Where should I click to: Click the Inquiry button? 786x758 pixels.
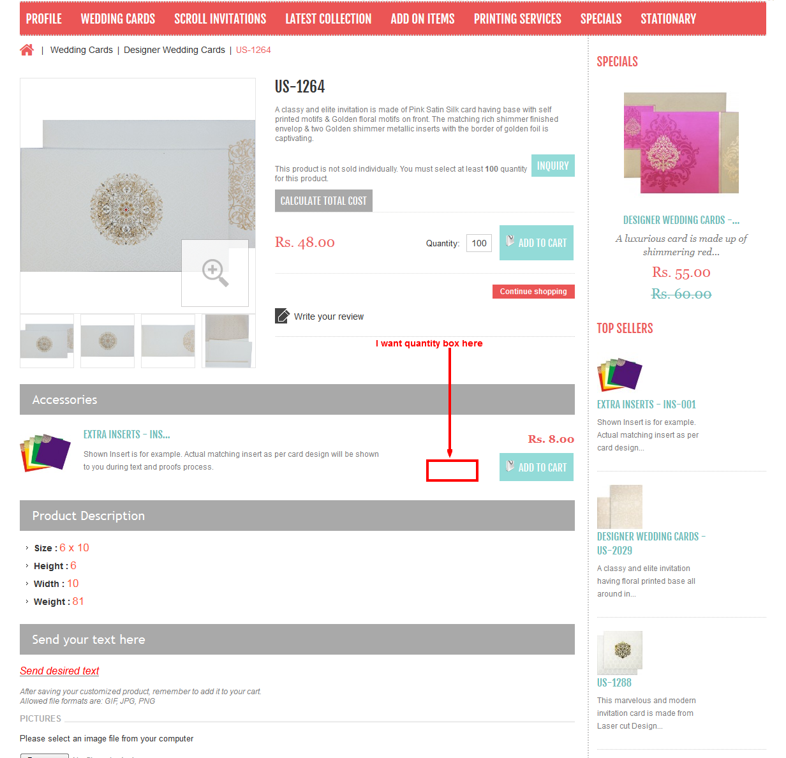pyautogui.click(x=553, y=166)
